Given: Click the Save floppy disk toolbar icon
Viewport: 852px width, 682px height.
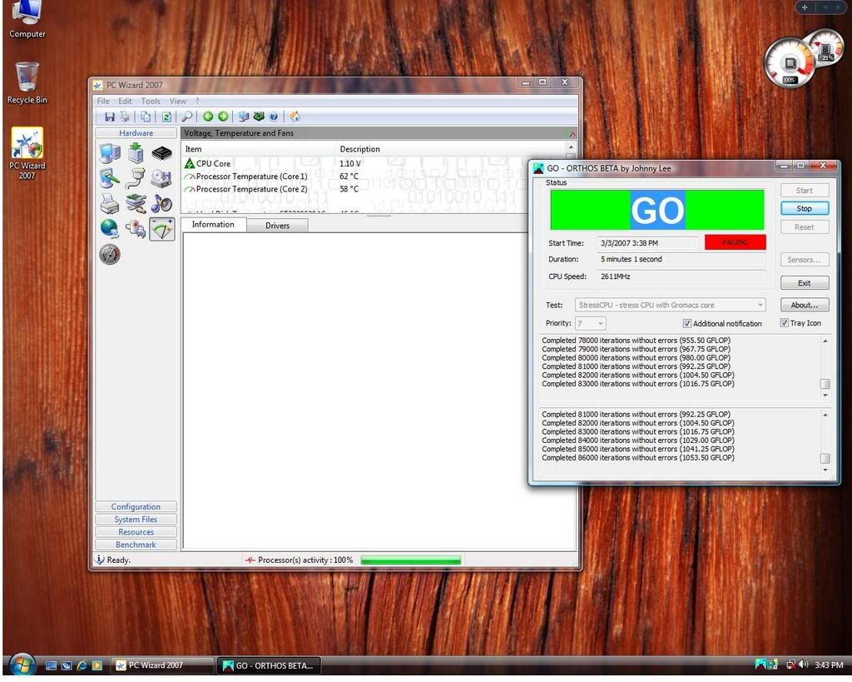Looking at the screenshot, I should point(110,117).
